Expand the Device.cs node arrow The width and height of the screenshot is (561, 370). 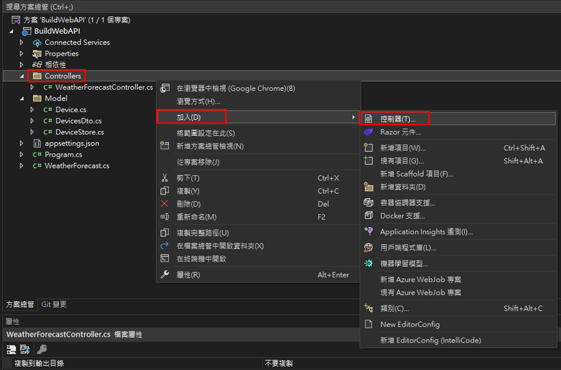[x=32, y=109]
